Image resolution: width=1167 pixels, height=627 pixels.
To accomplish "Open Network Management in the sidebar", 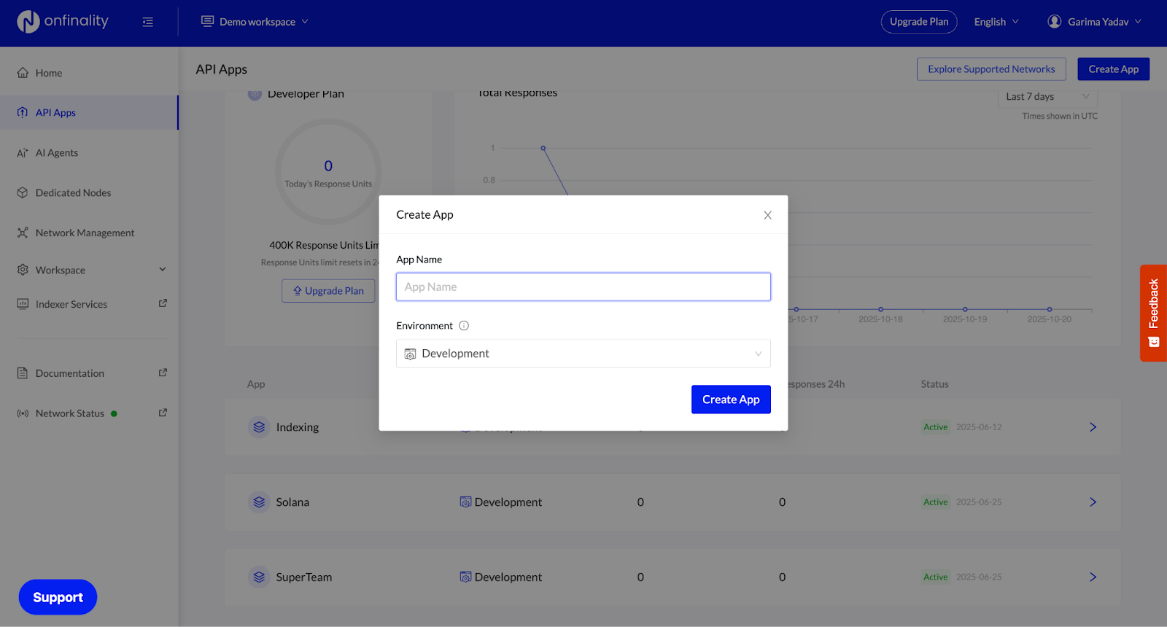I will [x=89, y=233].
